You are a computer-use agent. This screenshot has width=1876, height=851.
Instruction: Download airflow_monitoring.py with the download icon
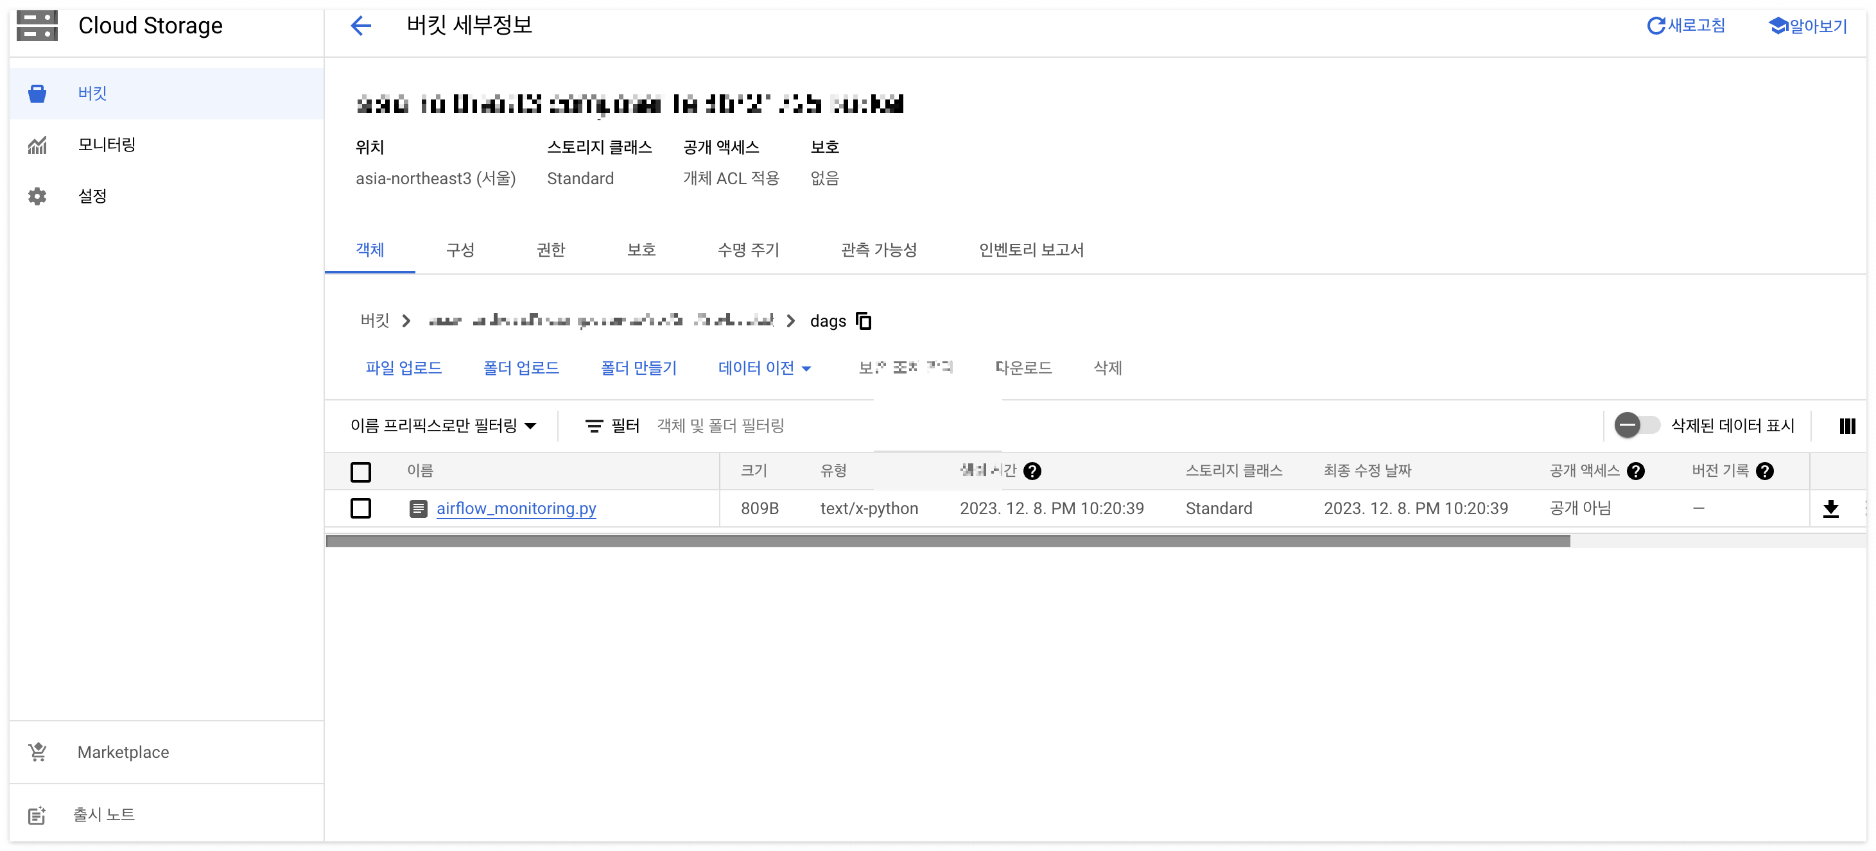pos(1830,509)
